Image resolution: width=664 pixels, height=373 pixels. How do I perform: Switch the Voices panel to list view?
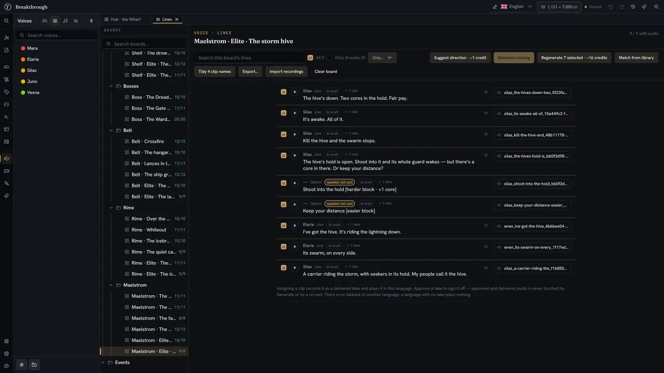pos(55,21)
